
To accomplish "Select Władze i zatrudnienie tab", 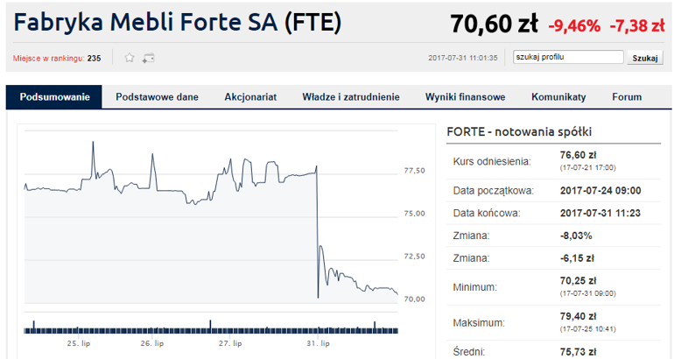I will click(351, 97).
